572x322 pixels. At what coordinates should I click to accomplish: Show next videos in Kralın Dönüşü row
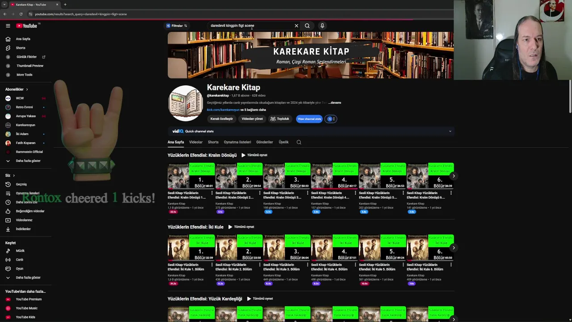pos(454,176)
